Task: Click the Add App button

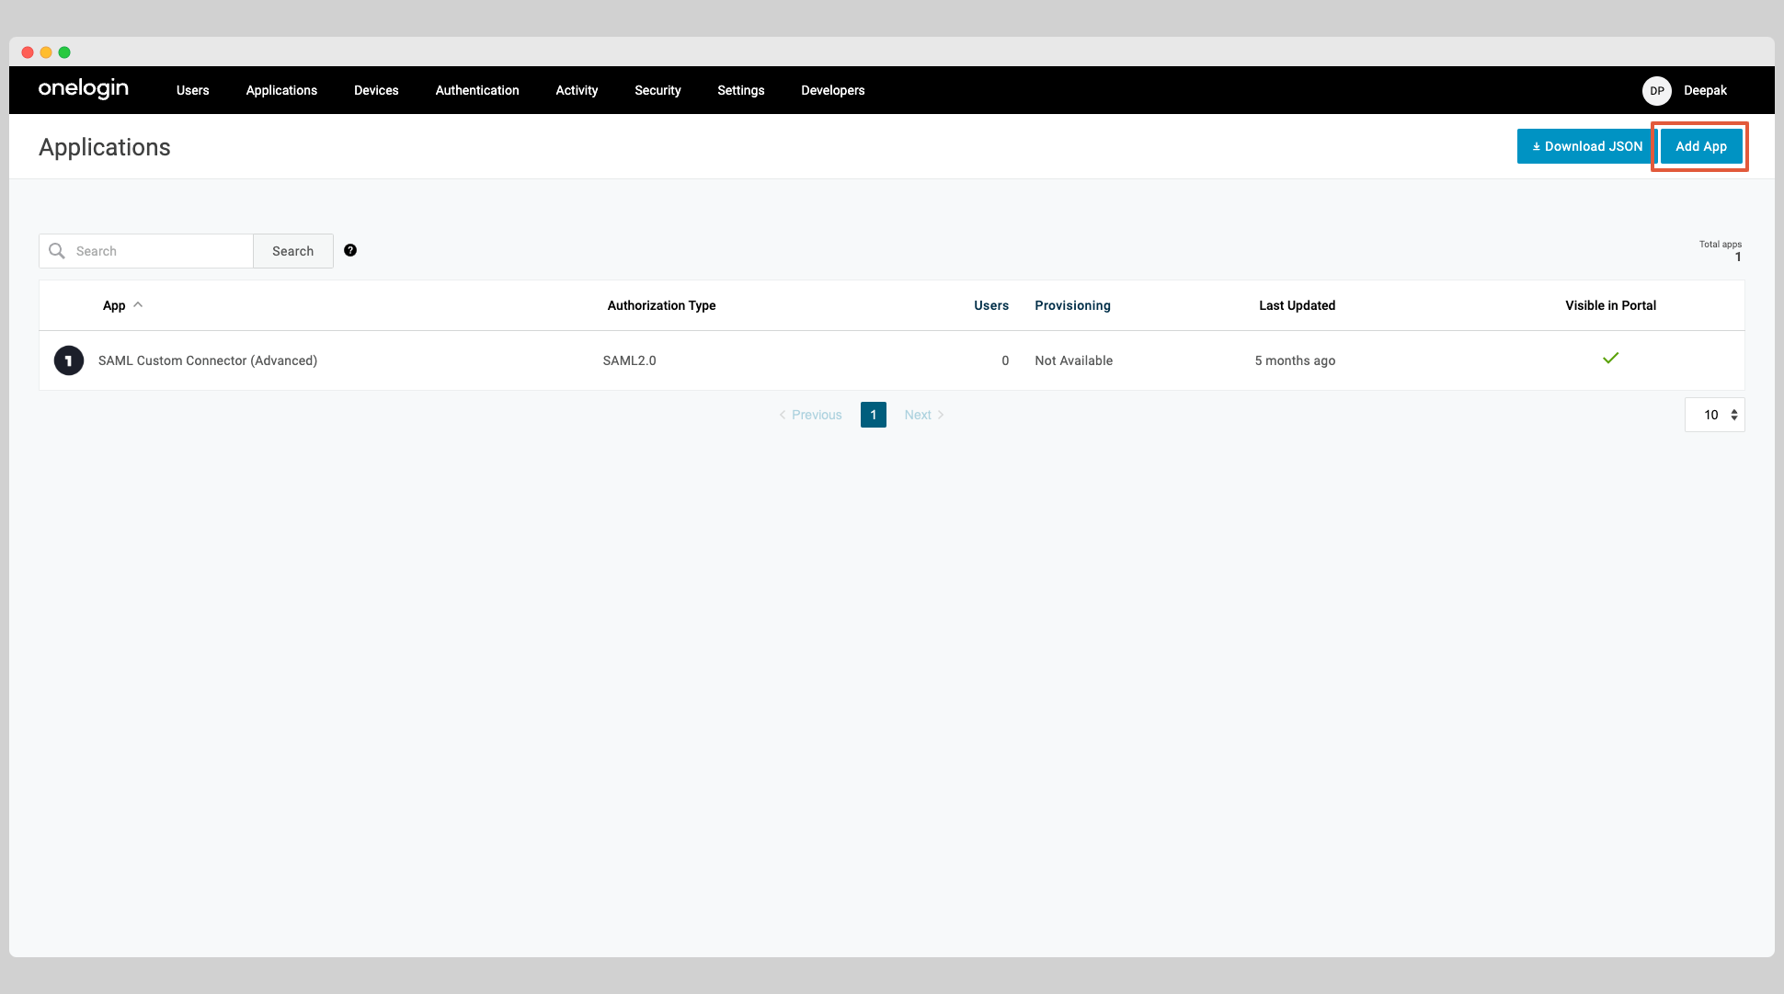Action: tap(1700, 146)
